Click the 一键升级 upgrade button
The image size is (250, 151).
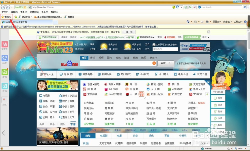(x=128, y=32)
